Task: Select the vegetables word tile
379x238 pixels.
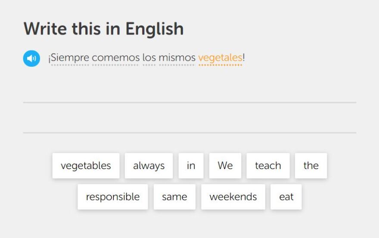Action: (86, 166)
